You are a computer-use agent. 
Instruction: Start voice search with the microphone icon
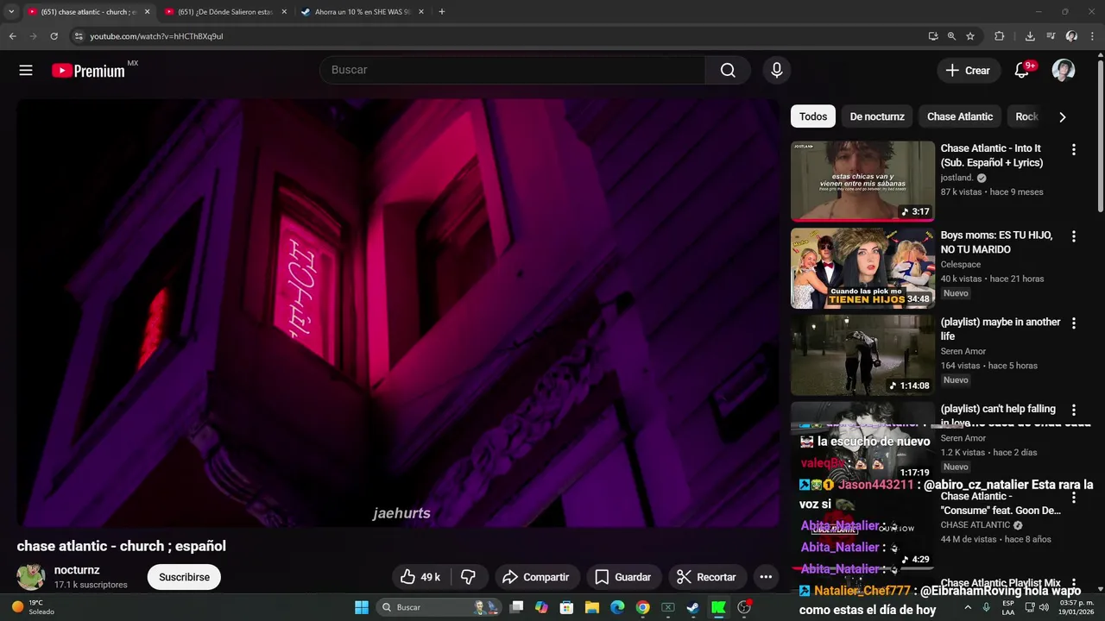777,71
